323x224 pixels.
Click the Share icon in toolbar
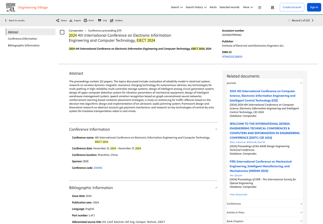coord(58,21)
